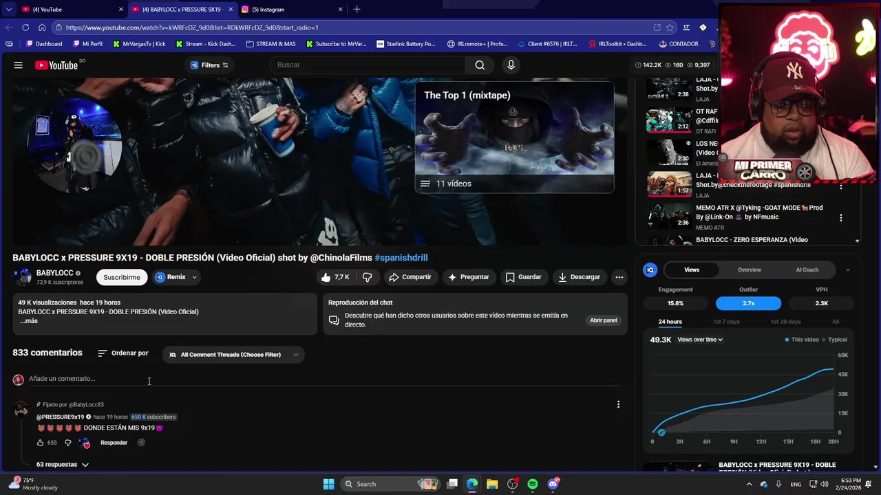Click the Añade un comentario field
The width and height of the screenshot is (881, 495).
tap(323, 379)
